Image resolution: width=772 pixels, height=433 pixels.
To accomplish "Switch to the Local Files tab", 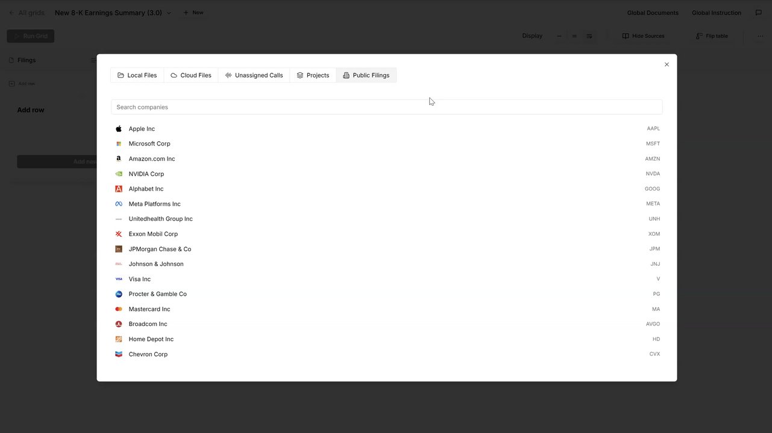I will pos(137,75).
